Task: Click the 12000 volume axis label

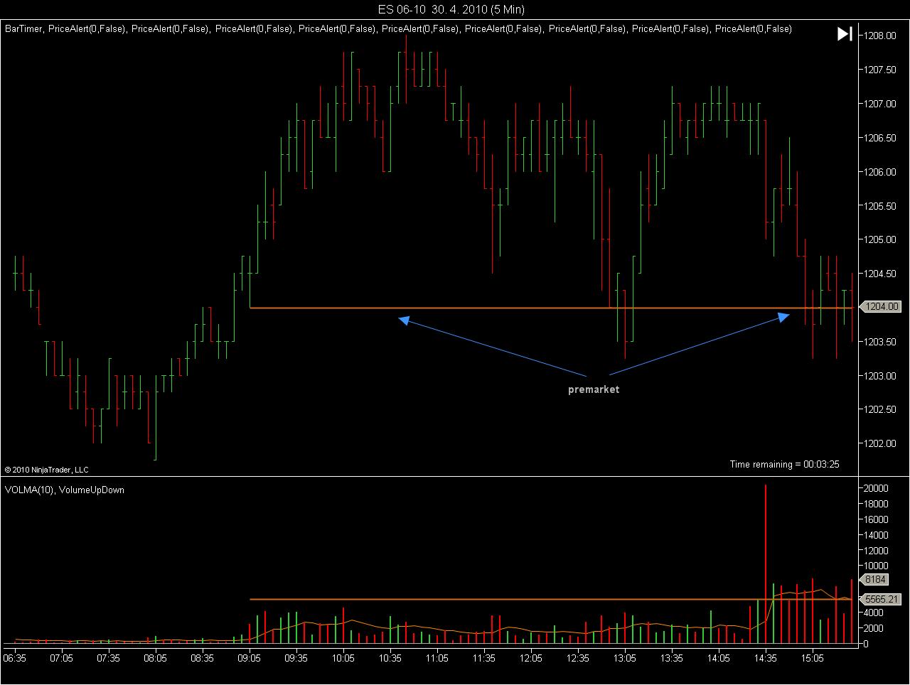Action: pos(876,551)
